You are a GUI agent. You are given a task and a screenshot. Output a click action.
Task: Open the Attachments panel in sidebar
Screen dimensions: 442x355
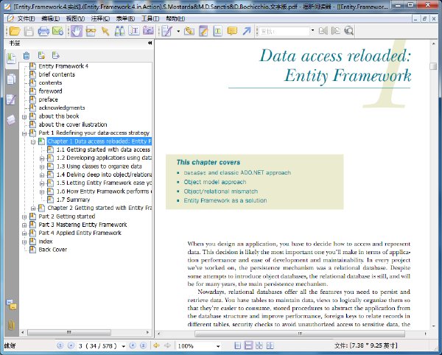click(x=11, y=325)
